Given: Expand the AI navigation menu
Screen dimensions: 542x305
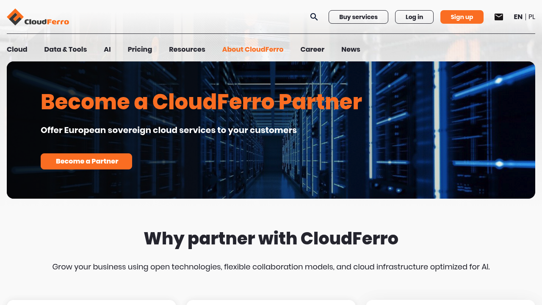Looking at the screenshot, I should point(107,49).
